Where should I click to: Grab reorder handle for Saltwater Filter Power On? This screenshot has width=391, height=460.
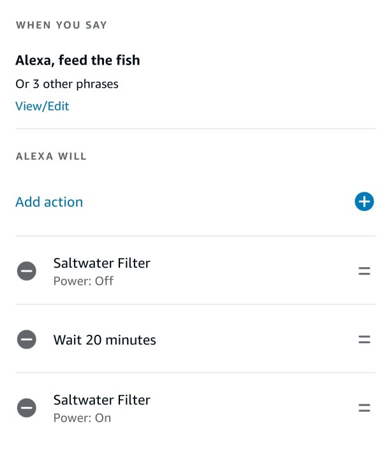[x=364, y=408]
